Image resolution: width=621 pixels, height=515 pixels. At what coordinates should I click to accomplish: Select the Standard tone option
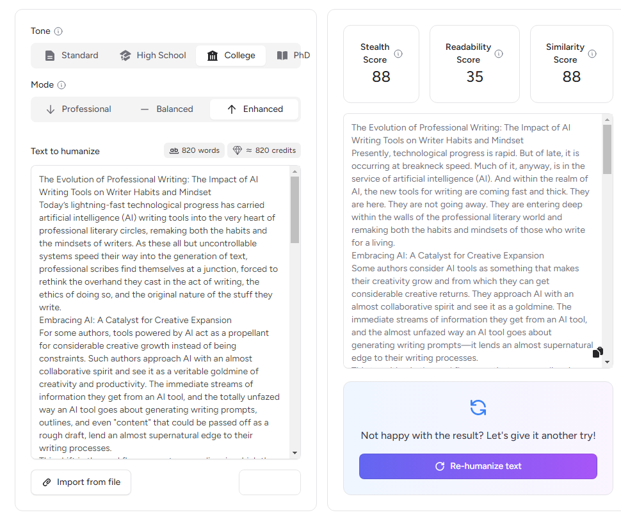coord(72,56)
